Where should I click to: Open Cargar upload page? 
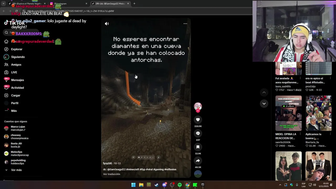(15, 96)
